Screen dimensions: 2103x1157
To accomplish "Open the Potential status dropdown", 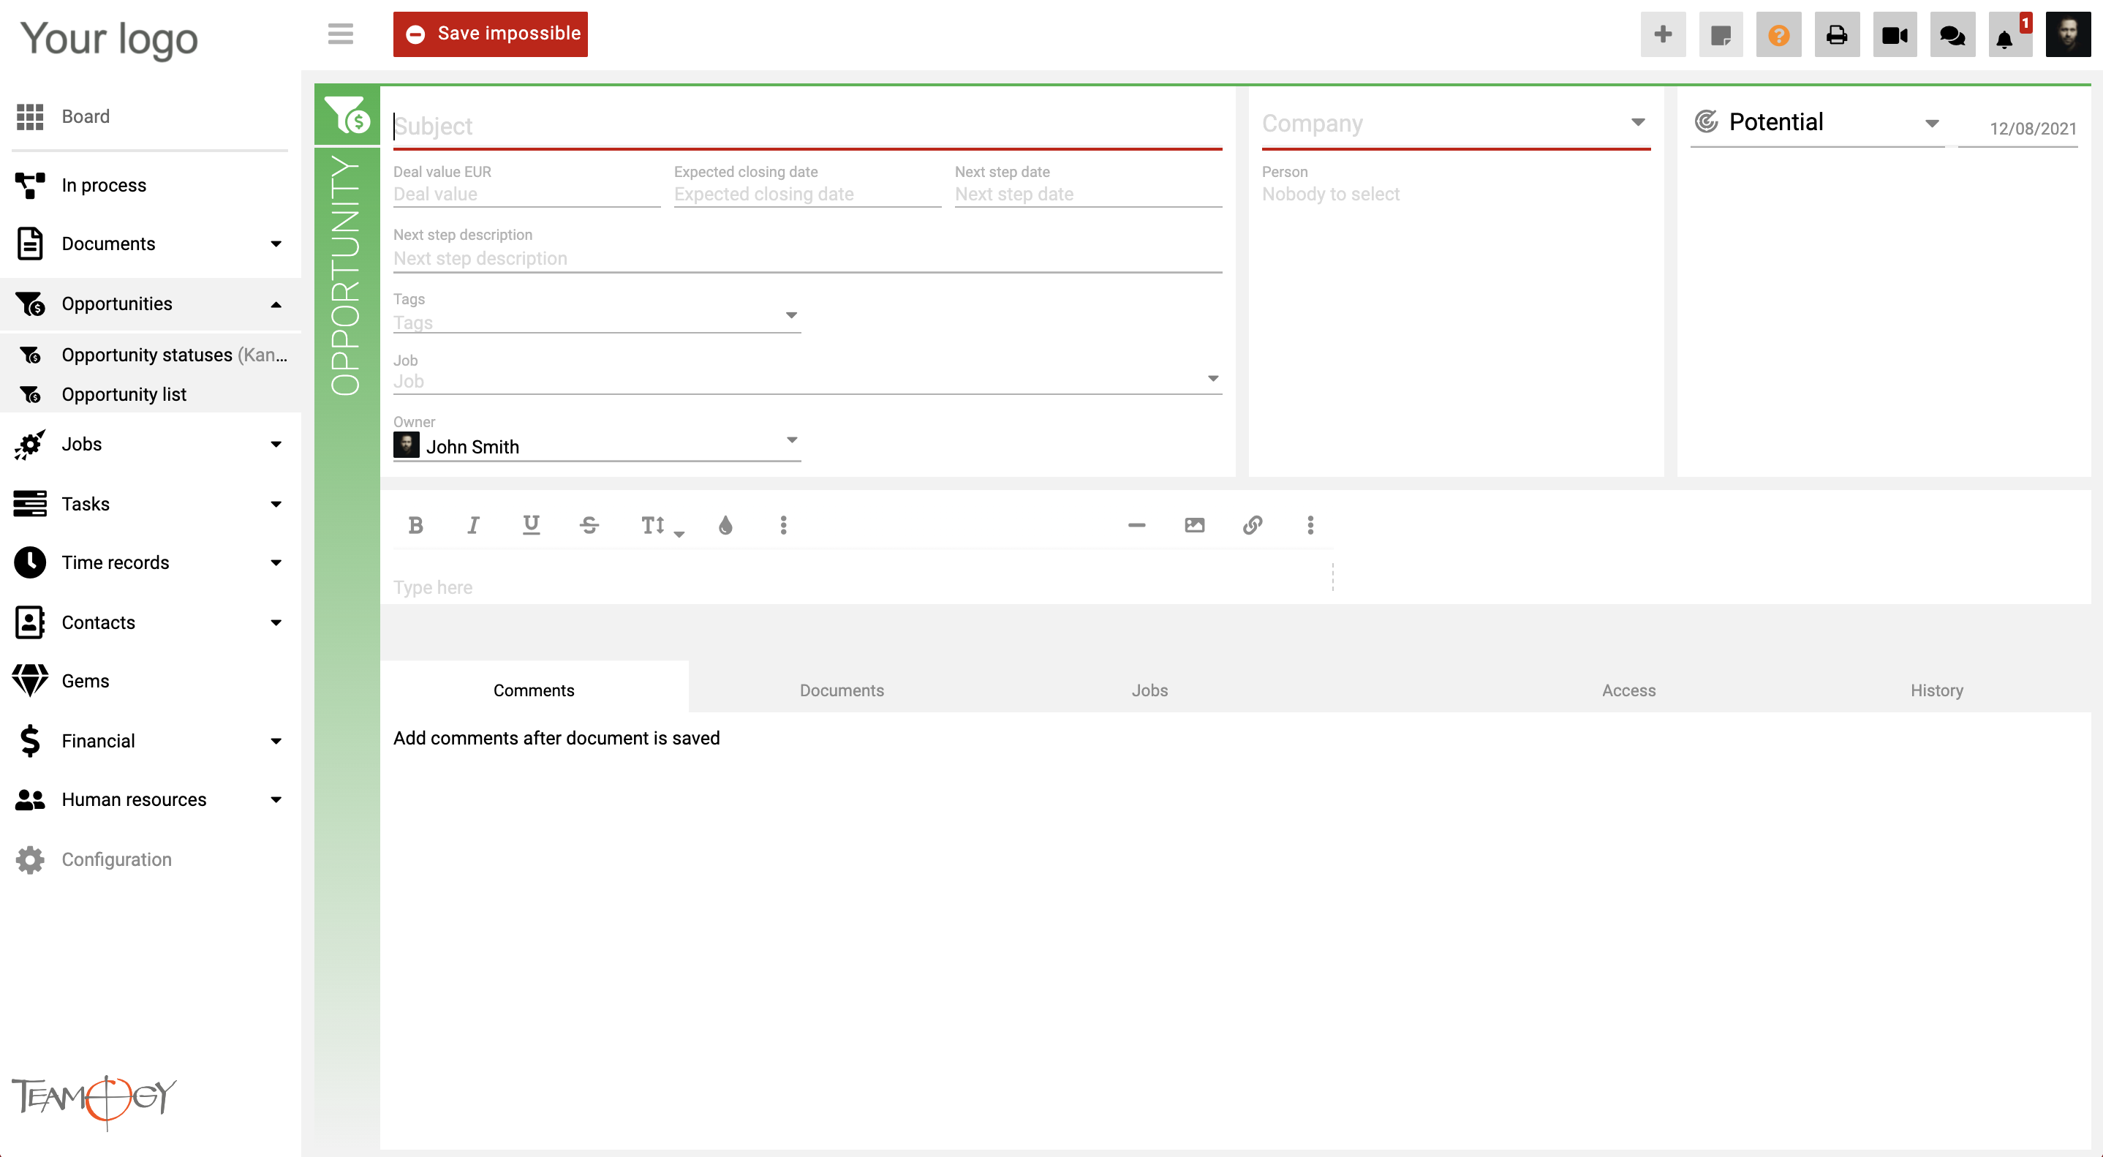I will coord(1816,122).
